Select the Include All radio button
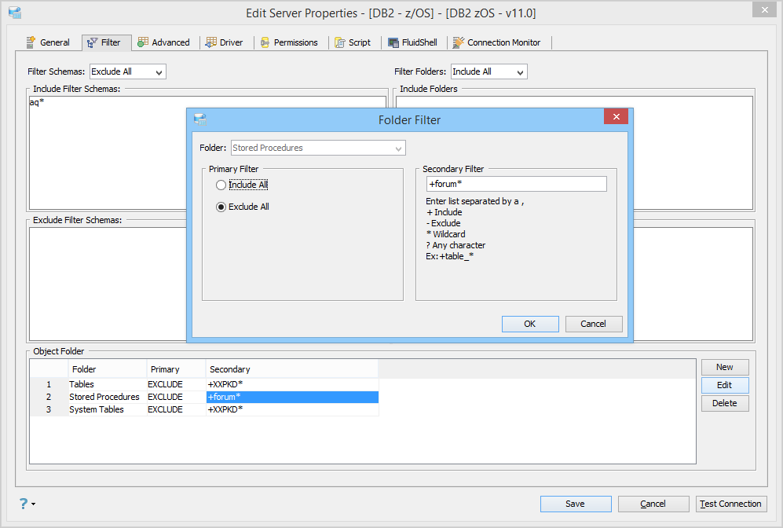Viewport: 783px width, 528px height. (221, 185)
